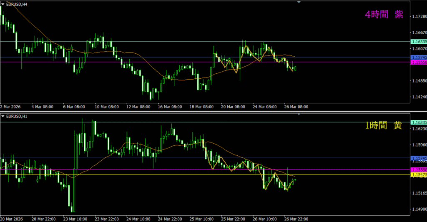Click the yellow '1時間 黄' text label
Viewport: 427px width, 222px height.
[384, 125]
